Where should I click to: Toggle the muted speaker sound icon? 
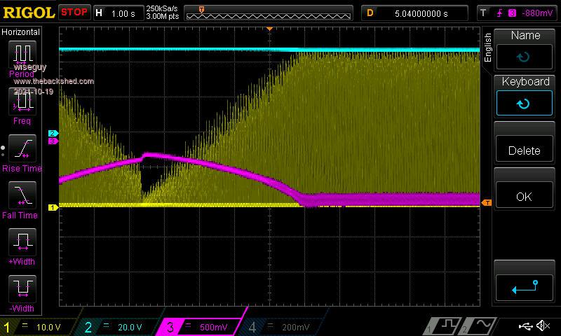click(x=543, y=326)
